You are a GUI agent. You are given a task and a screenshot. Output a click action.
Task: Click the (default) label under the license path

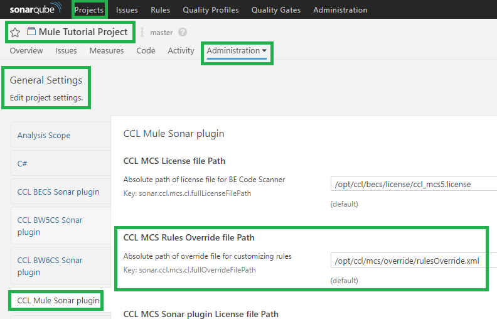coord(345,204)
